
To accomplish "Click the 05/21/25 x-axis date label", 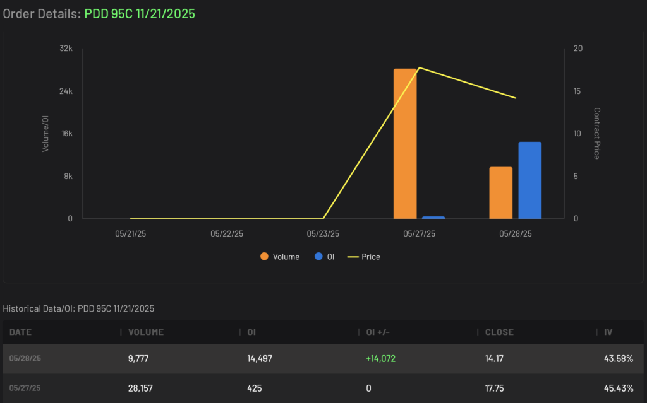I will pyautogui.click(x=130, y=233).
